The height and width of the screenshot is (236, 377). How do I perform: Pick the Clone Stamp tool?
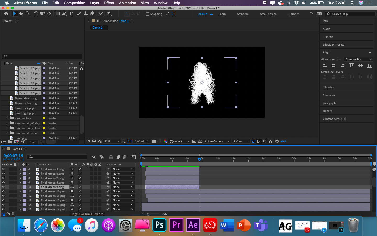[86, 13]
